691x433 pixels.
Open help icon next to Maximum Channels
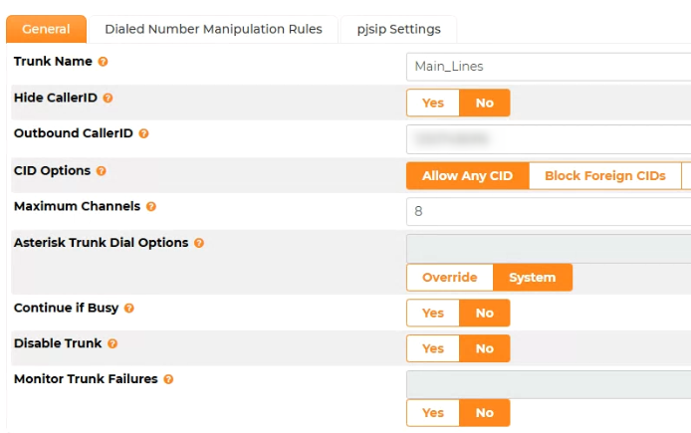point(151,207)
